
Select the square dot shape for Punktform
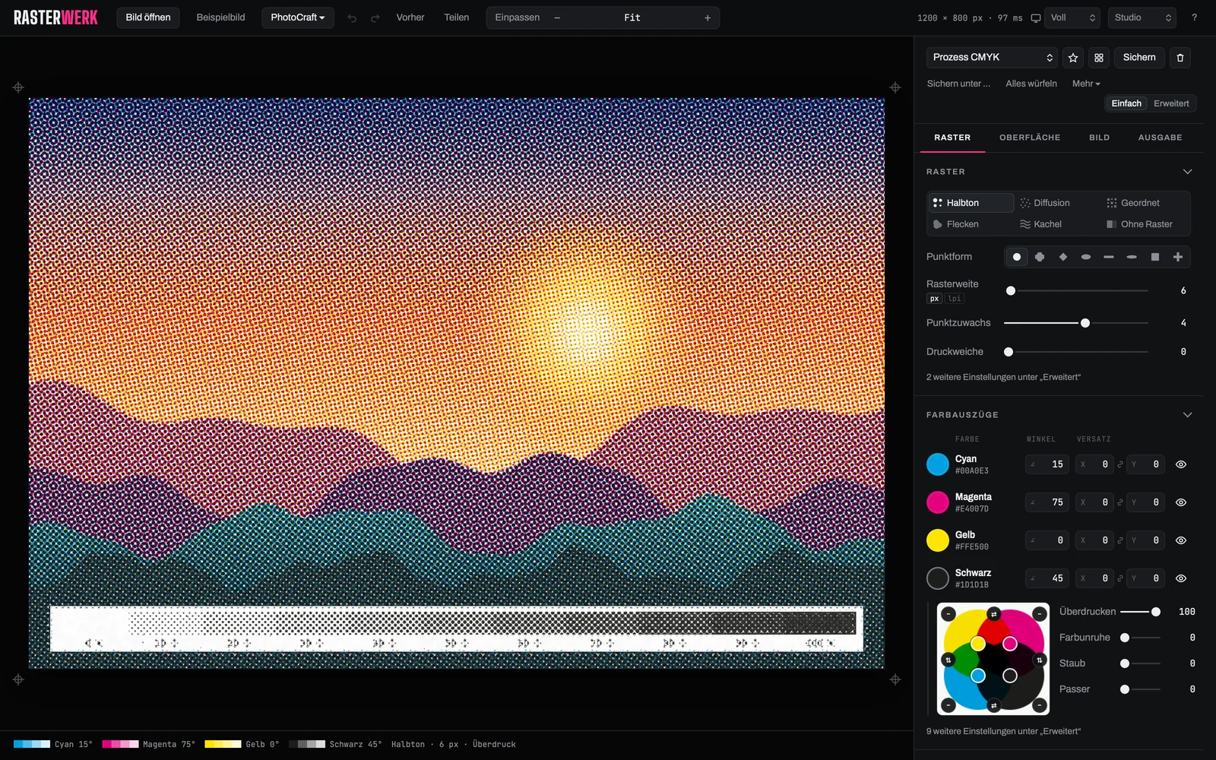click(1155, 257)
